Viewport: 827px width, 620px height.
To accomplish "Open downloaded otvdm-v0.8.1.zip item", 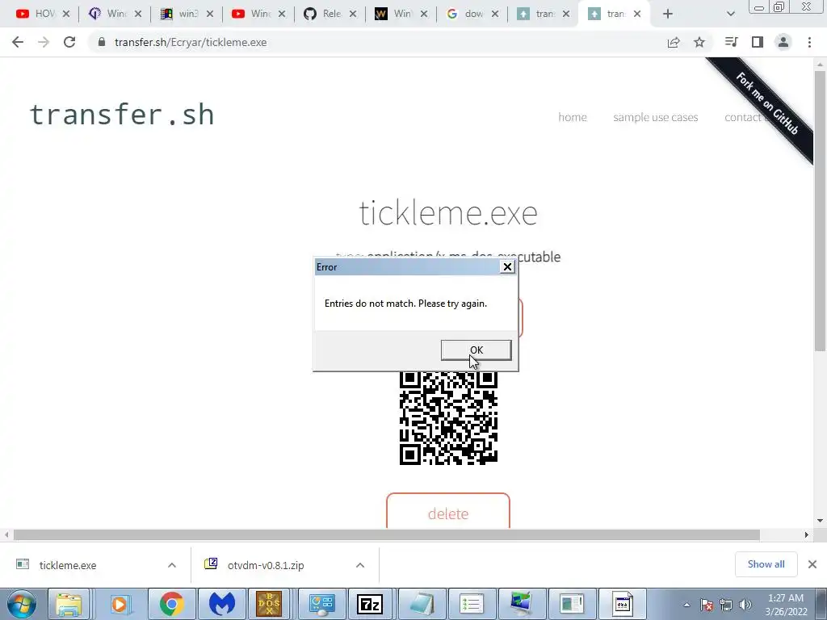I will (266, 565).
